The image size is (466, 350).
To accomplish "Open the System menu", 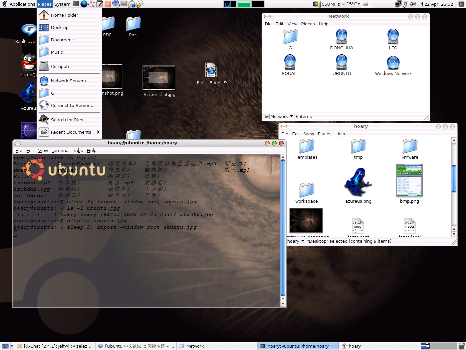I will pyautogui.click(x=62, y=4).
